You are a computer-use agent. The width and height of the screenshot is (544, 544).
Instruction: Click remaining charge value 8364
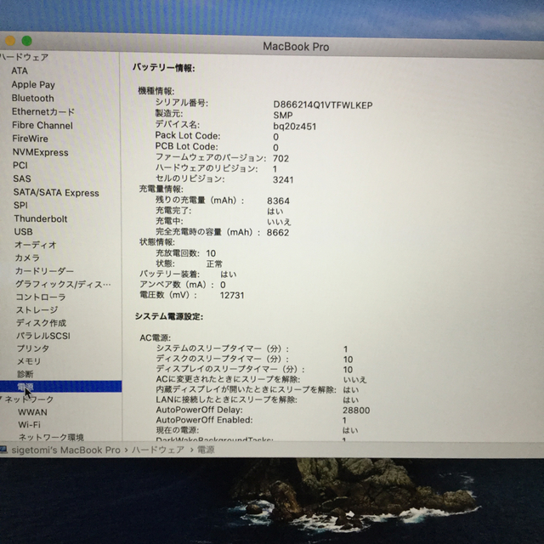coord(278,201)
